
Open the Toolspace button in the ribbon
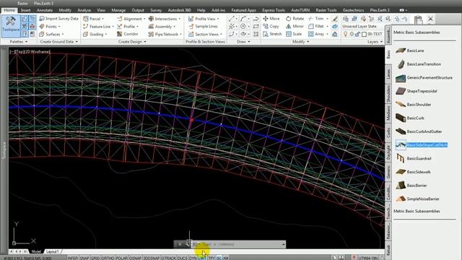11,25
